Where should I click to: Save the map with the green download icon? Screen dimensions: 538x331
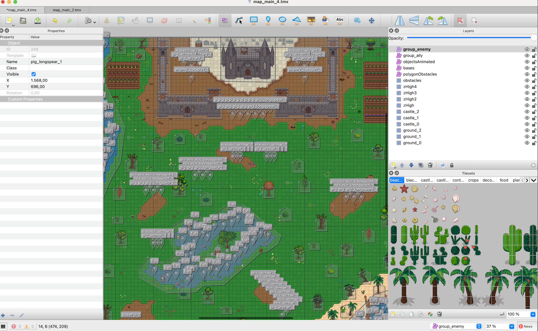point(38,20)
